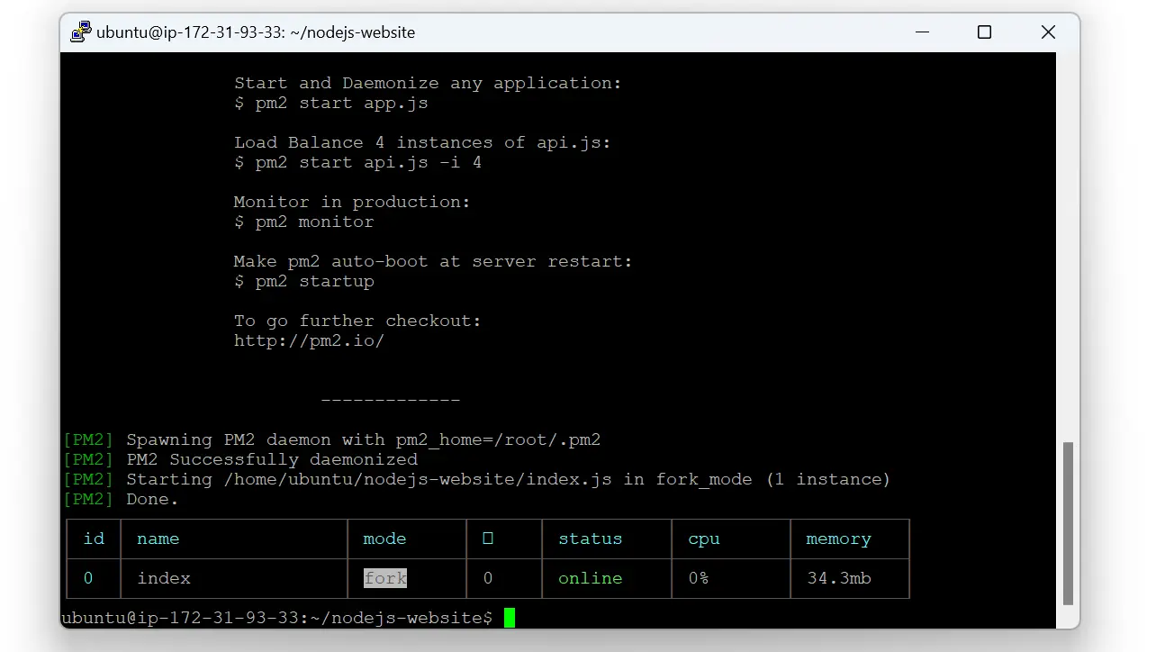Click the PuTTY icon in the title bar
Viewport: 1156px width, 652px height.
81,32
